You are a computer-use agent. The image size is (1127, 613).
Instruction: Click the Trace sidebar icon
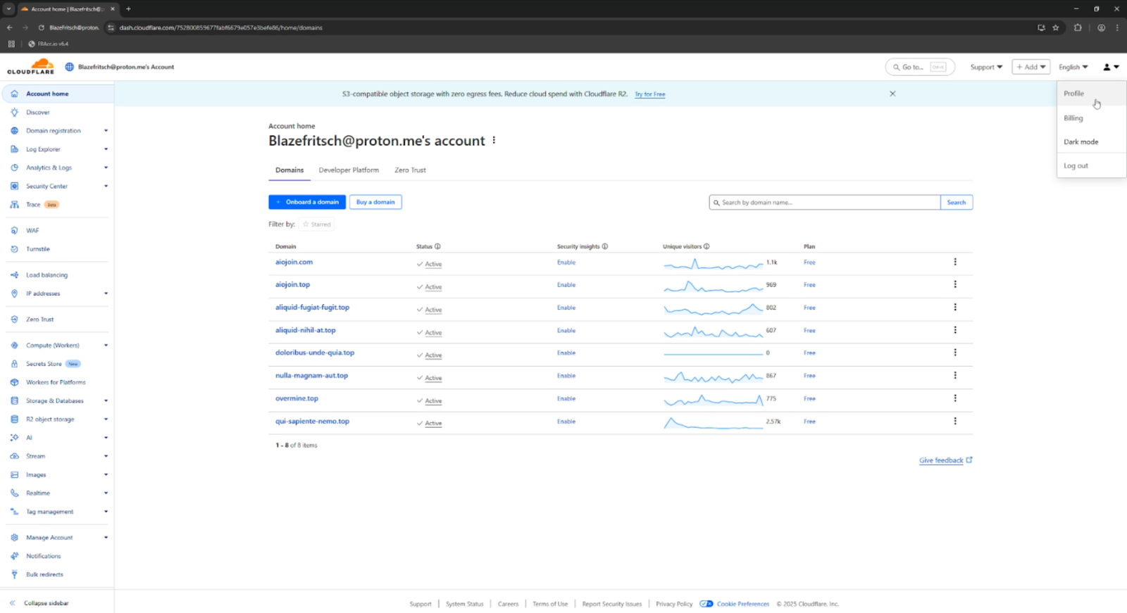click(x=14, y=205)
